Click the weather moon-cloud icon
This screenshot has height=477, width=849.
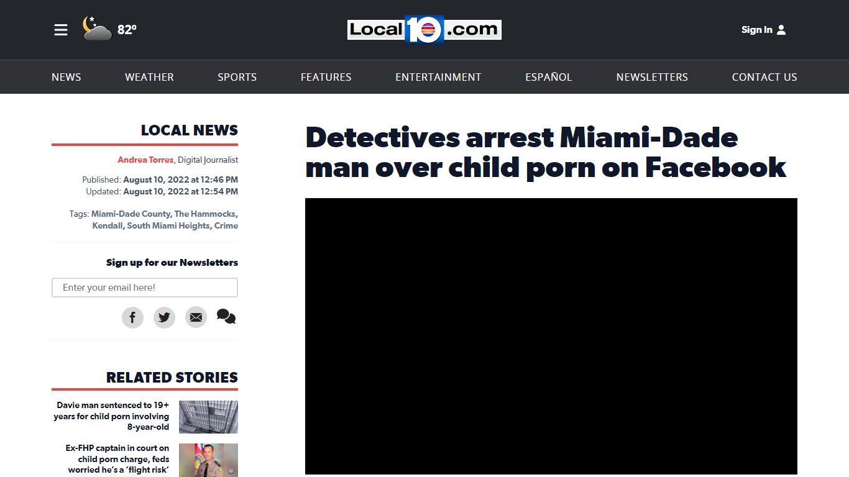pos(97,29)
